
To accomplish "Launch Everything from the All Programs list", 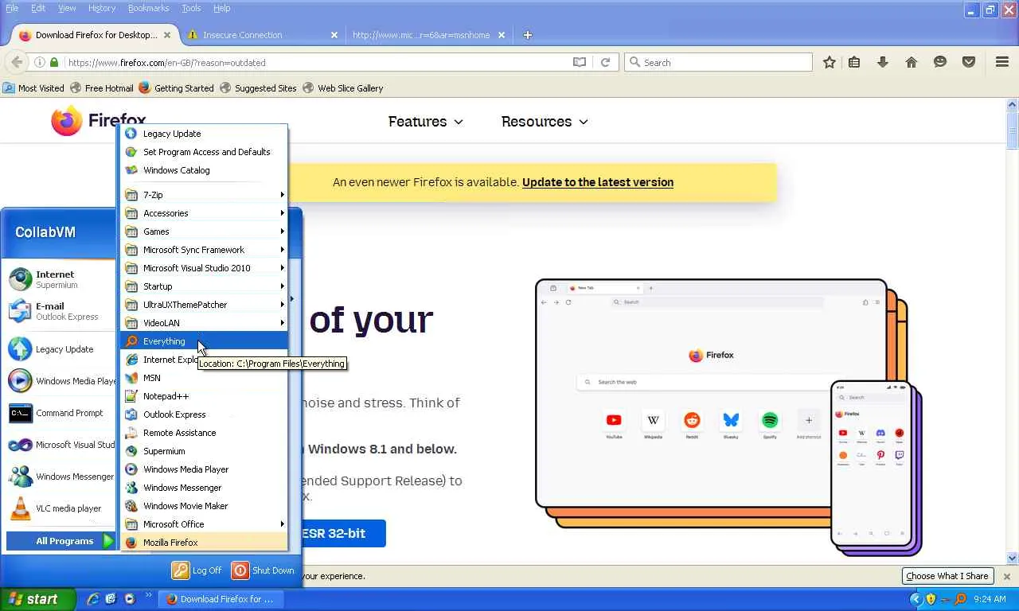I will point(204,341).
